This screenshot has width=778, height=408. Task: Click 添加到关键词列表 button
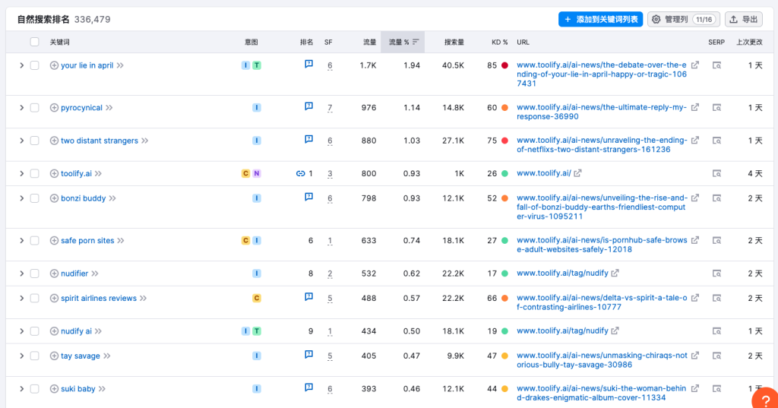(x=600, y=19)
